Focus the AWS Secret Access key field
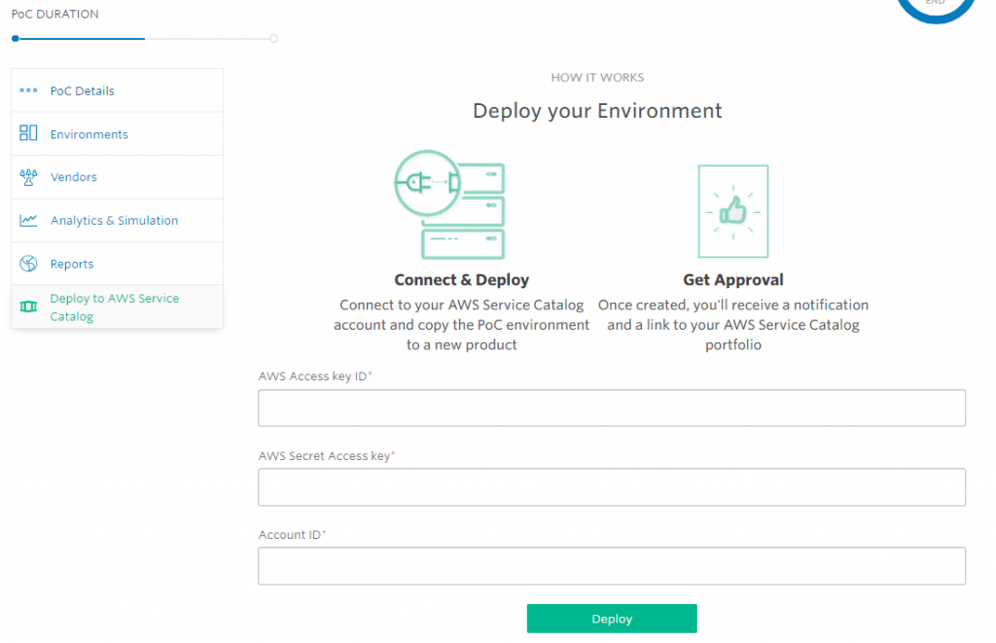 [612, 487]
